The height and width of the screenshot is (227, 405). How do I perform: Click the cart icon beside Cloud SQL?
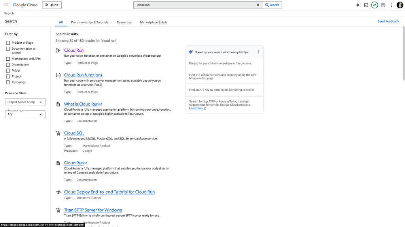click(x=58, y=133)
